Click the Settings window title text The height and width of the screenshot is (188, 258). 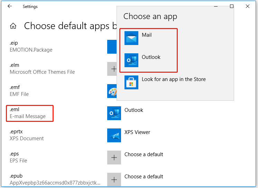pyautogui.click(x=30, y=7)
